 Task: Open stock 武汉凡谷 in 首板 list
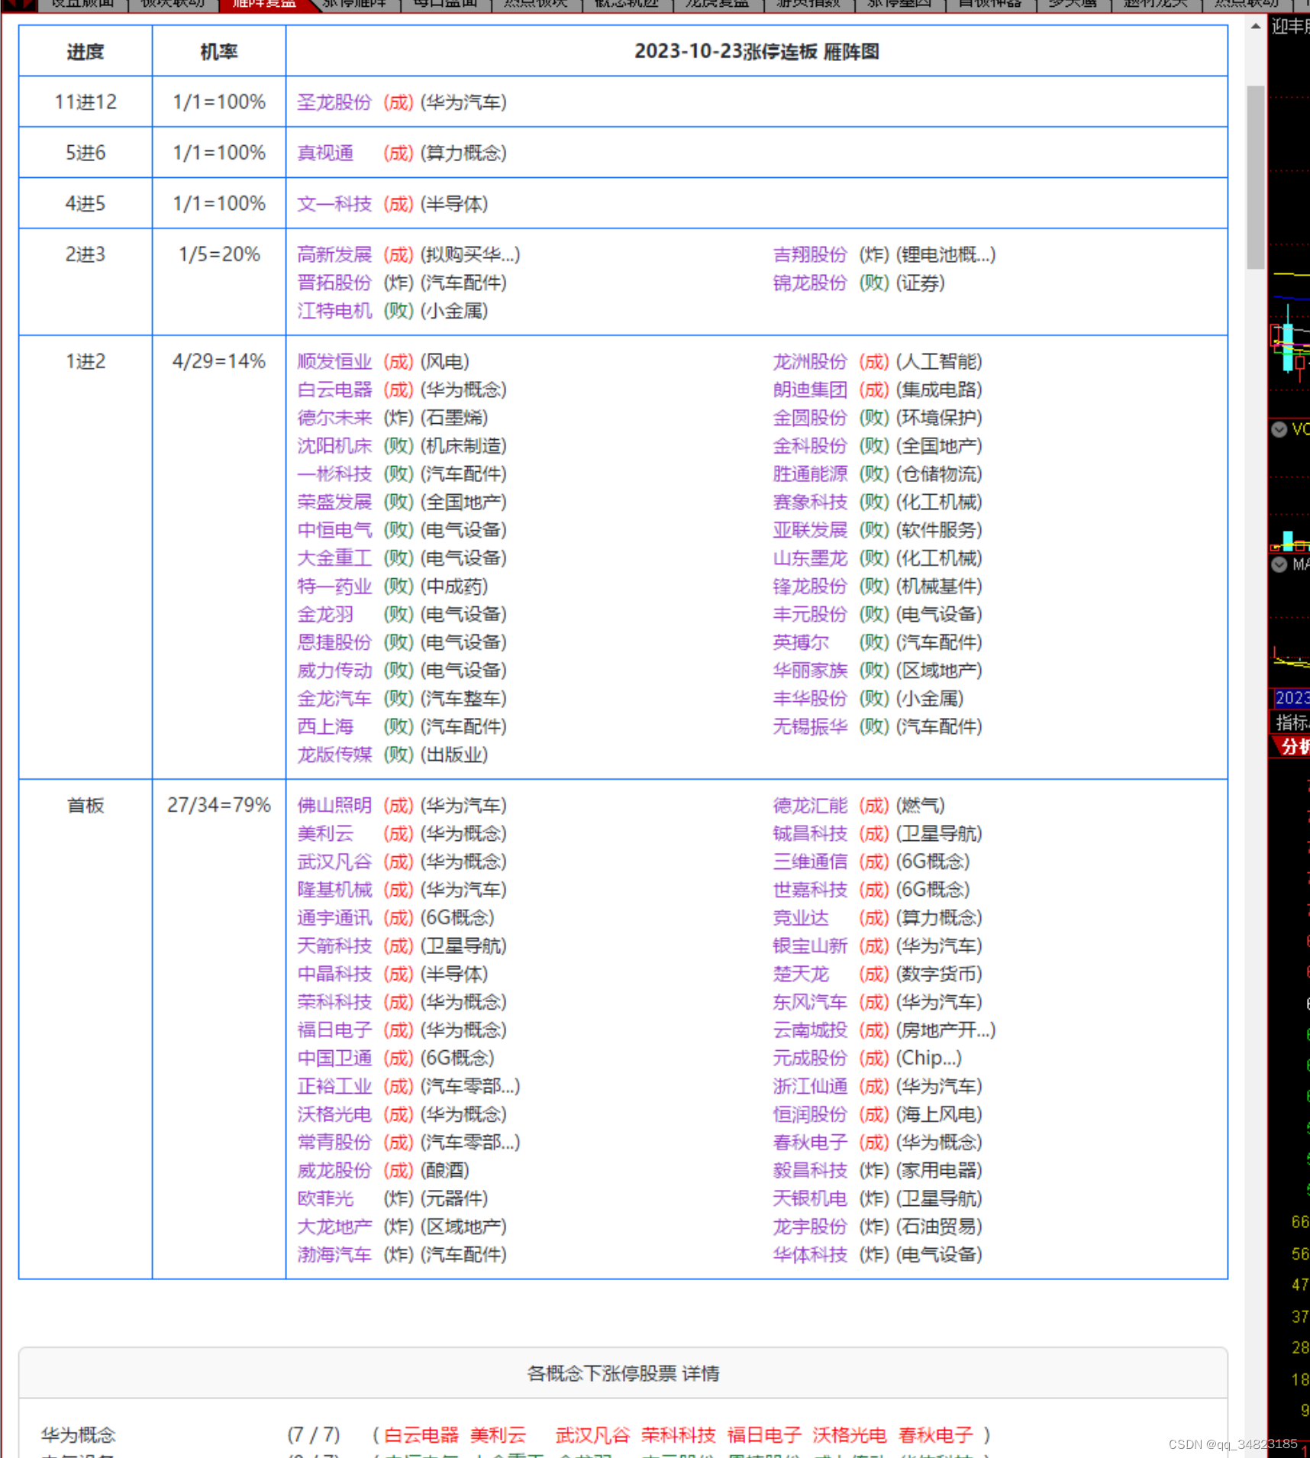point(334,862)
